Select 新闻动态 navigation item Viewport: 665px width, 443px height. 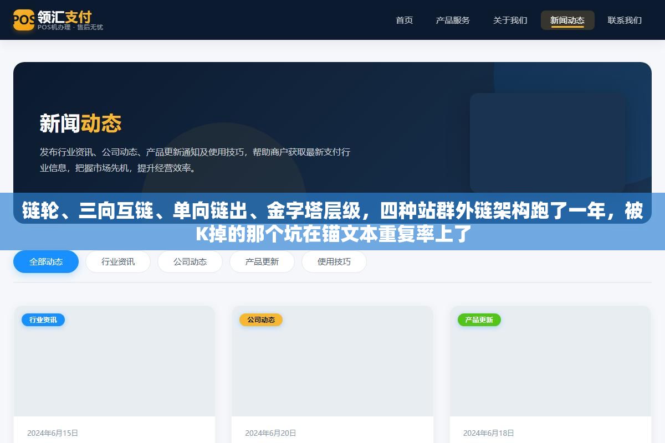[x=567, y=20]
